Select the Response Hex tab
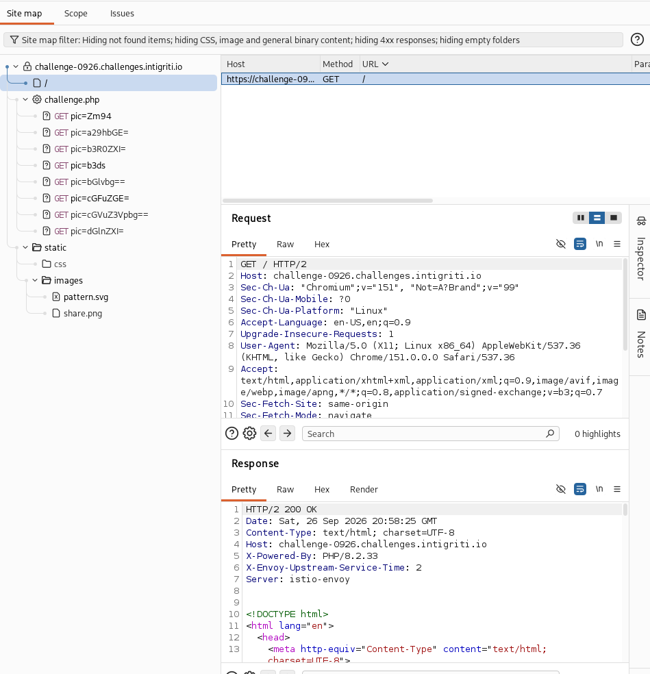 [x=322, y=489]
